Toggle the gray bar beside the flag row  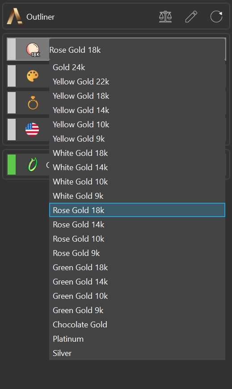pos(12,130)
